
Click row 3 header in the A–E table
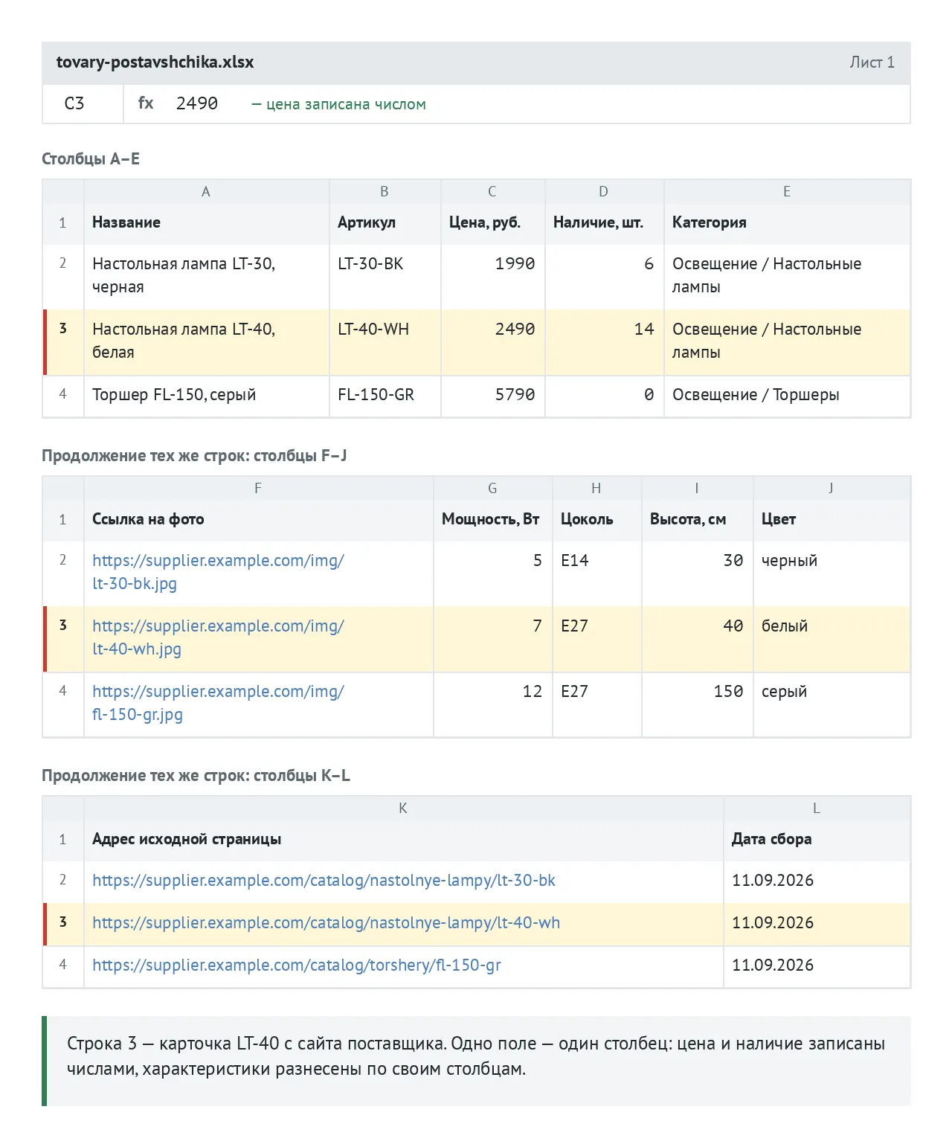[x=63, y=342]
